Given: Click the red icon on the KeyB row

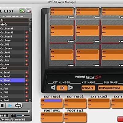Looking at the screenshot, I should (x=27, y=56).
